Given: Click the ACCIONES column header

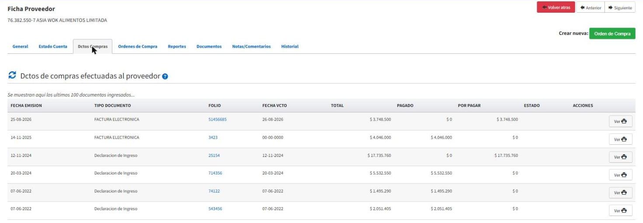Looking at the screenshot, I should click(583, 105).
